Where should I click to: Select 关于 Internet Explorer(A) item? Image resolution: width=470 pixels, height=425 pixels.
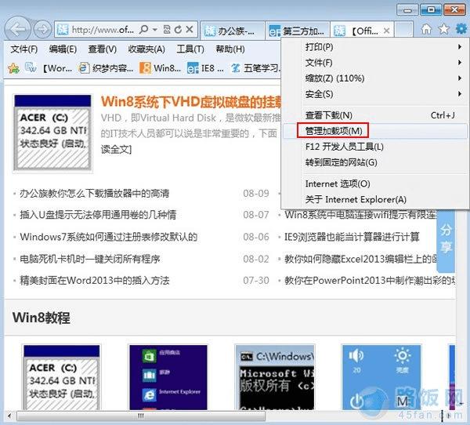(x=375, y=200)
